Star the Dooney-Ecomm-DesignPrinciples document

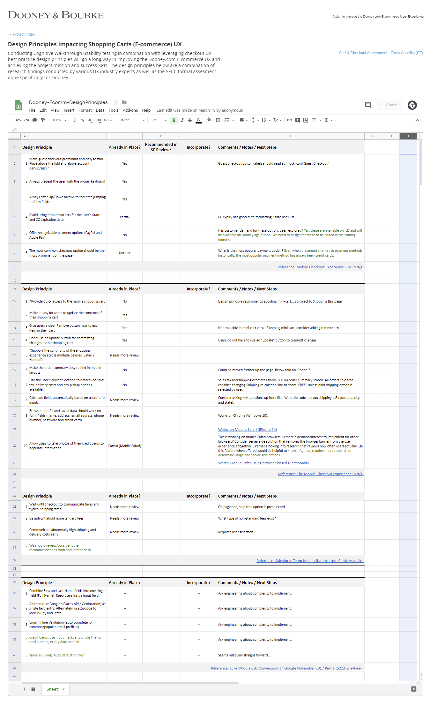tap(116, 102)
